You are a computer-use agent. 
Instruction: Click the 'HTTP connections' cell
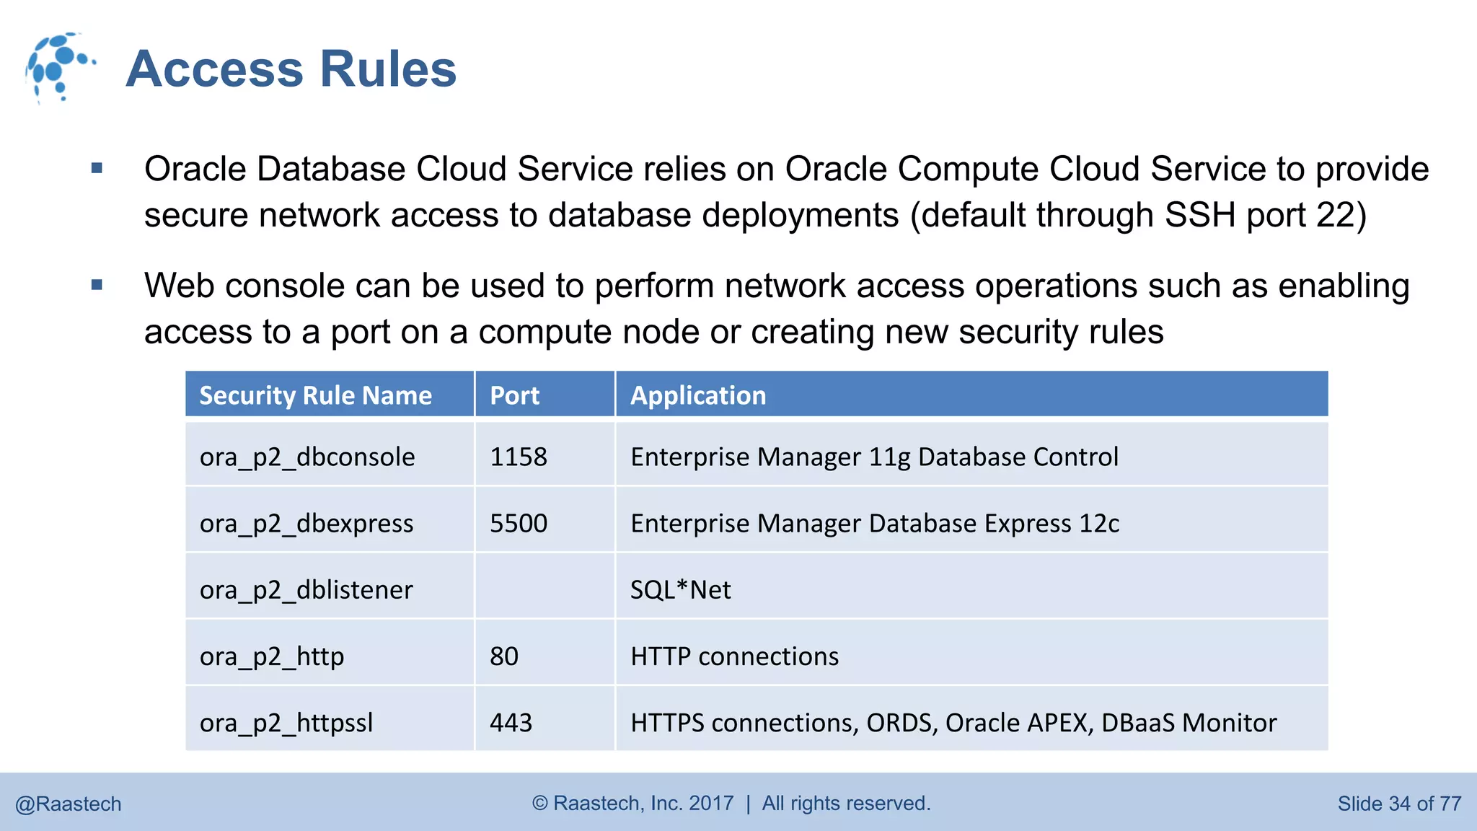click(971, 653)
